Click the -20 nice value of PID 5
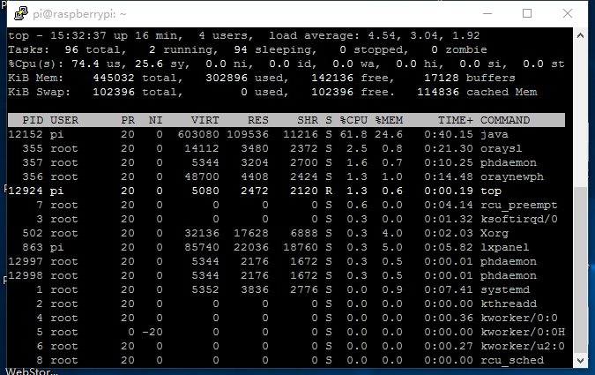The width and height of the screenshot is (595, 375). click(152, 332)
